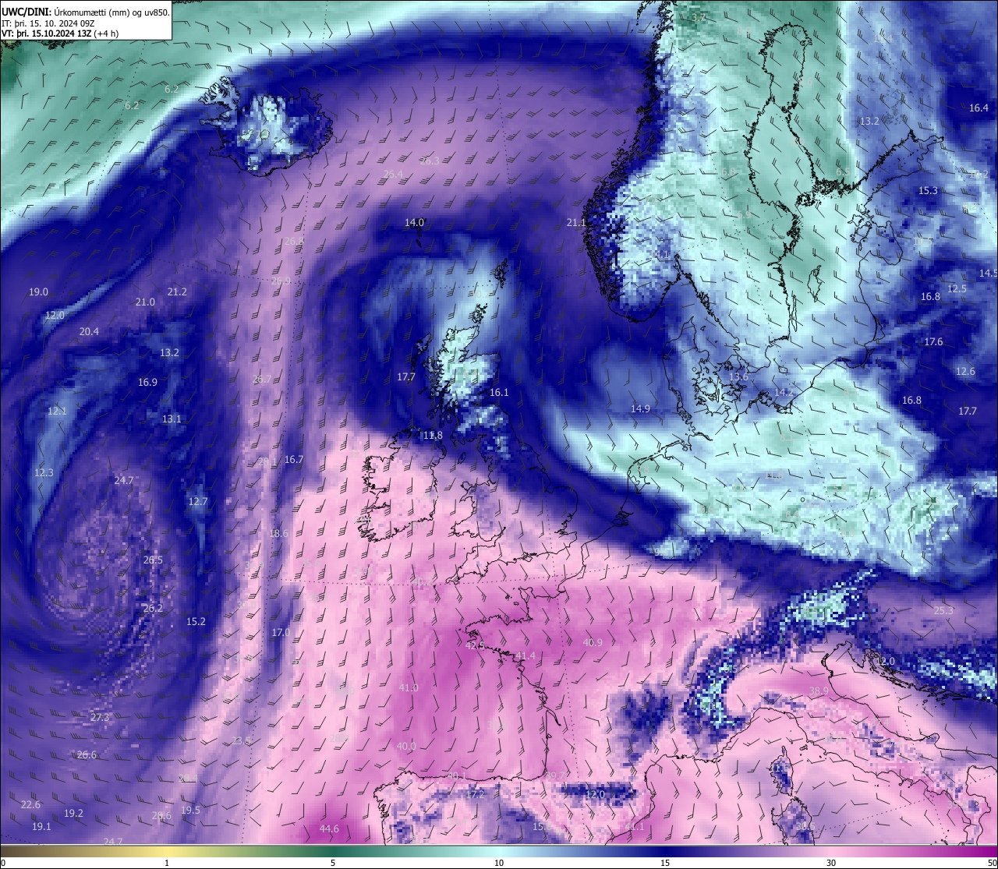Click the map value '15.2'
The width and height of the screenshot is (998, 869).
(196, 621)
